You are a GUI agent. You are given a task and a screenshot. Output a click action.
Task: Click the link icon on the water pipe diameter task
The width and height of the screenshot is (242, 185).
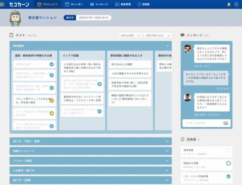click(99, 84)
